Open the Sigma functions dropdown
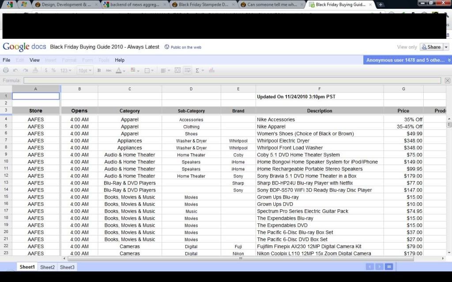Viewport: 452px width, 282px height. pos(200,70)
